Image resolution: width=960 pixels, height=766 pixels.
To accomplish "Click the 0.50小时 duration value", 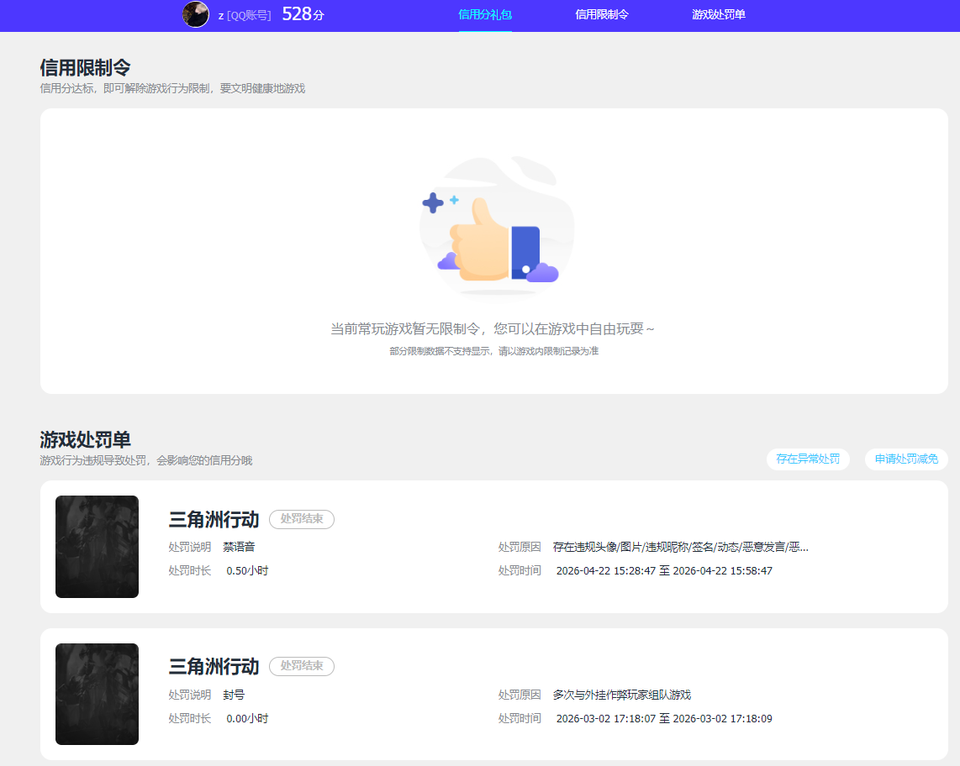I will pos(247,571).
